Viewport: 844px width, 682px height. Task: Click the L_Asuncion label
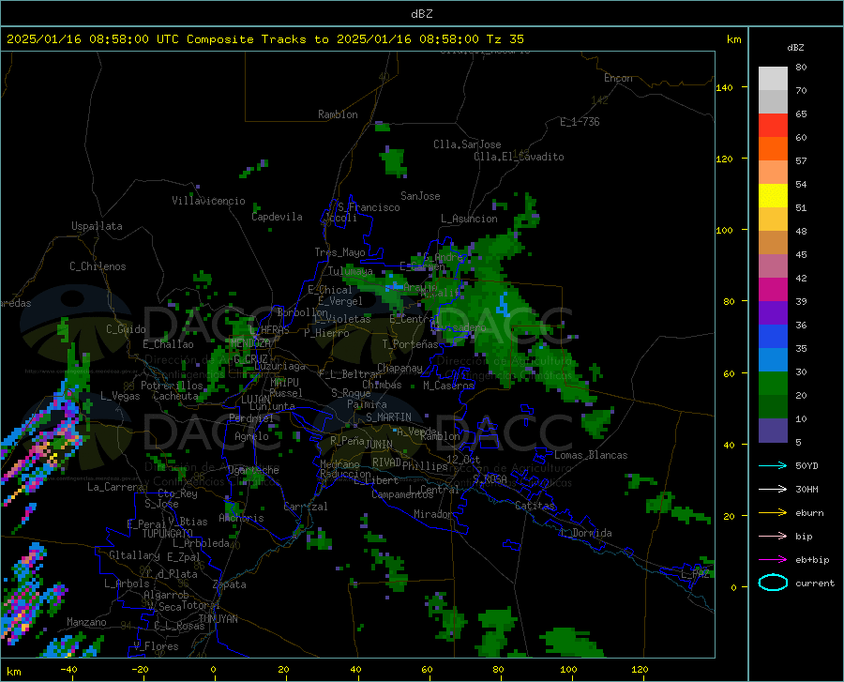click(x=470, y=219)
